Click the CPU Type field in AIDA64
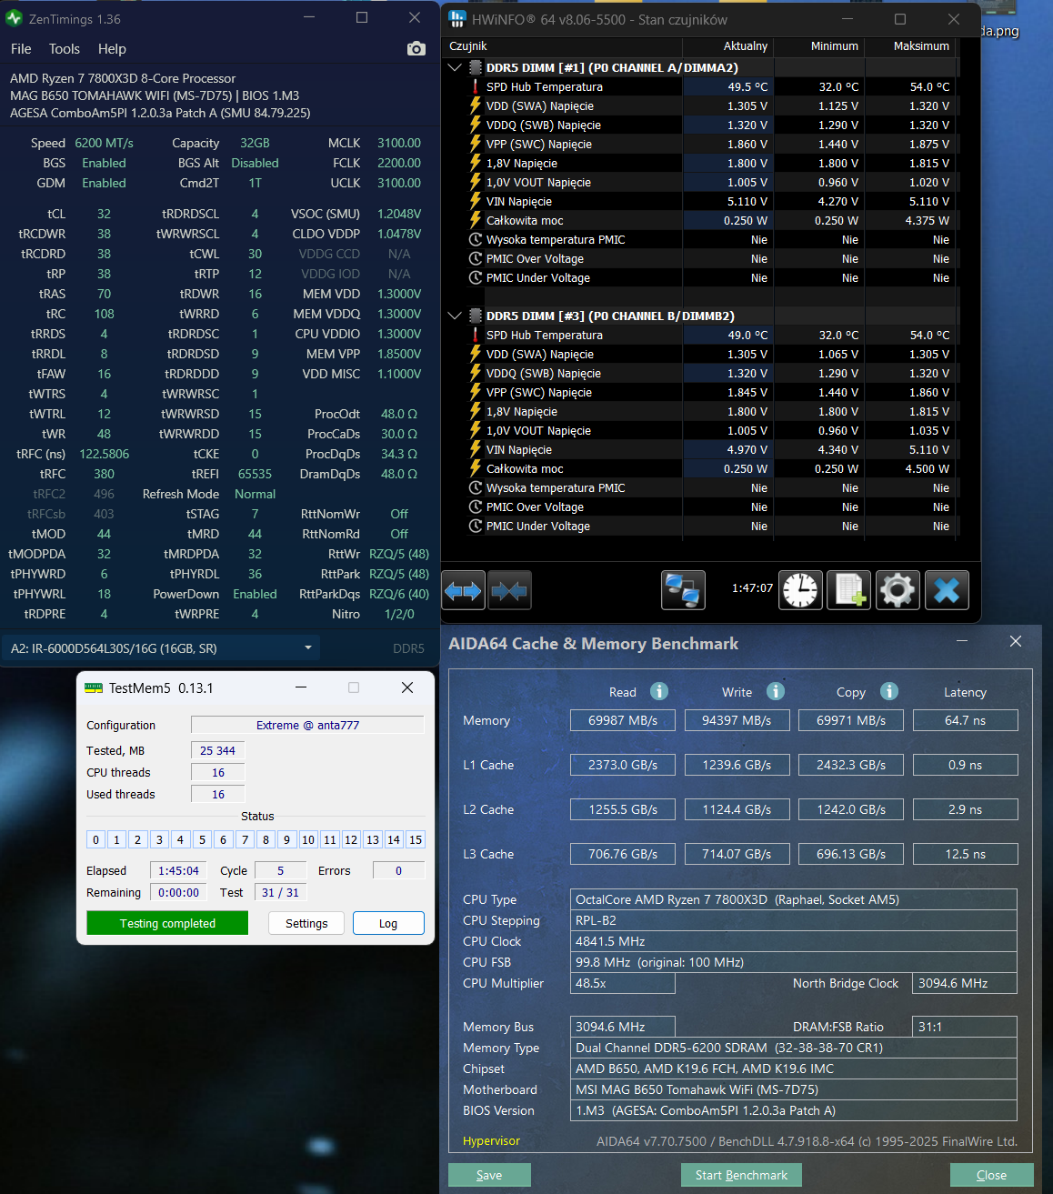 (794, 899)
